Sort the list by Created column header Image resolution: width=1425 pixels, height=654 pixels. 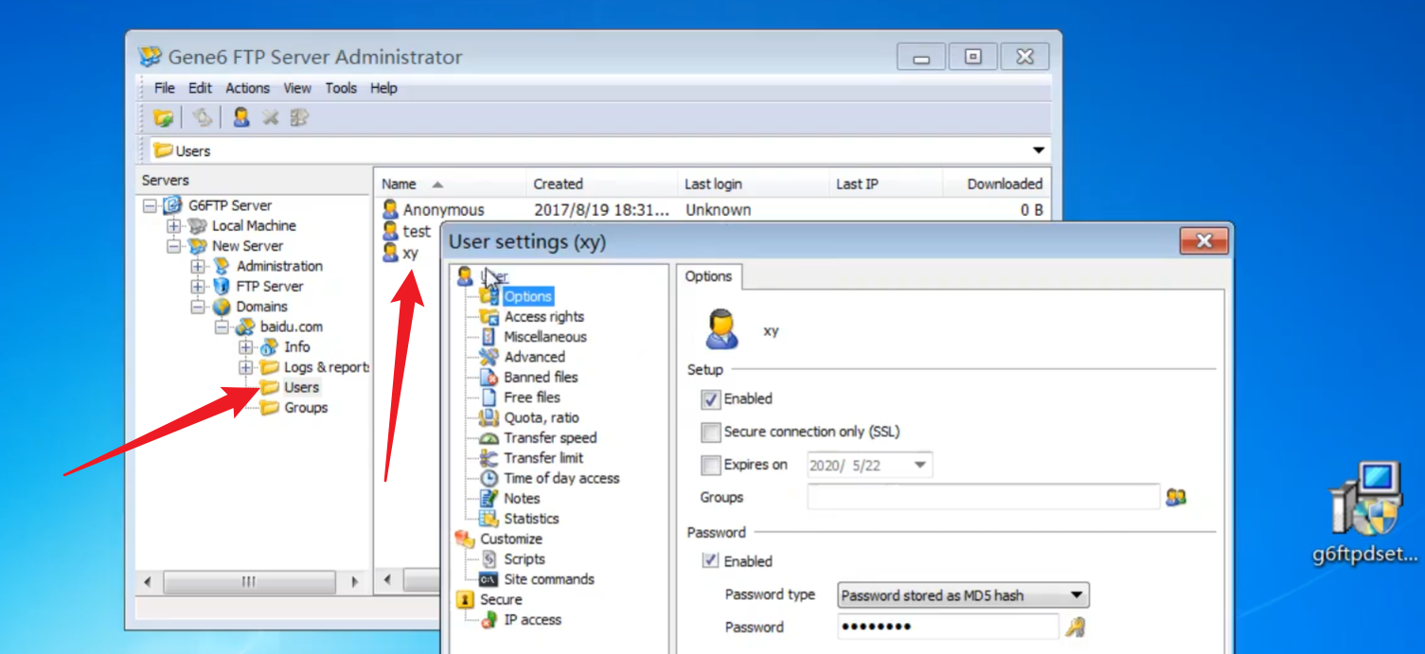point(558,184)
